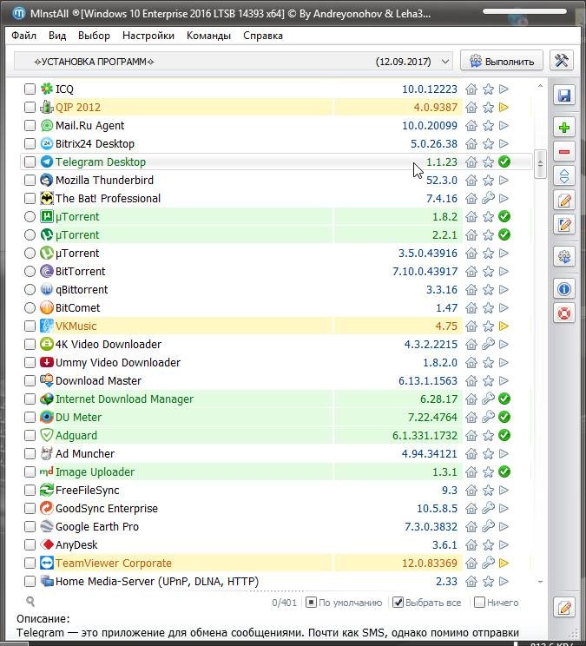Open the Вид menu
Screen dimensions: 586x646
[x=57, y=36]
